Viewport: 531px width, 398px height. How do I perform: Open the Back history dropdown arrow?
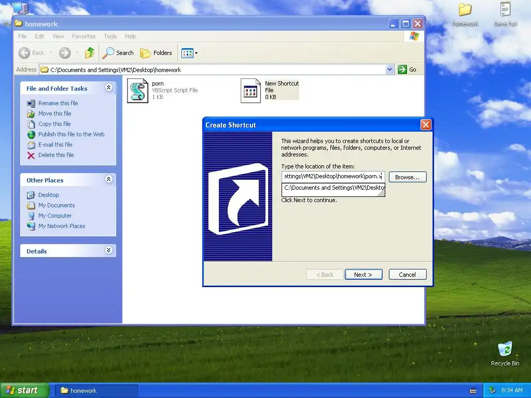pyautogui.click(x=51, y=53)
